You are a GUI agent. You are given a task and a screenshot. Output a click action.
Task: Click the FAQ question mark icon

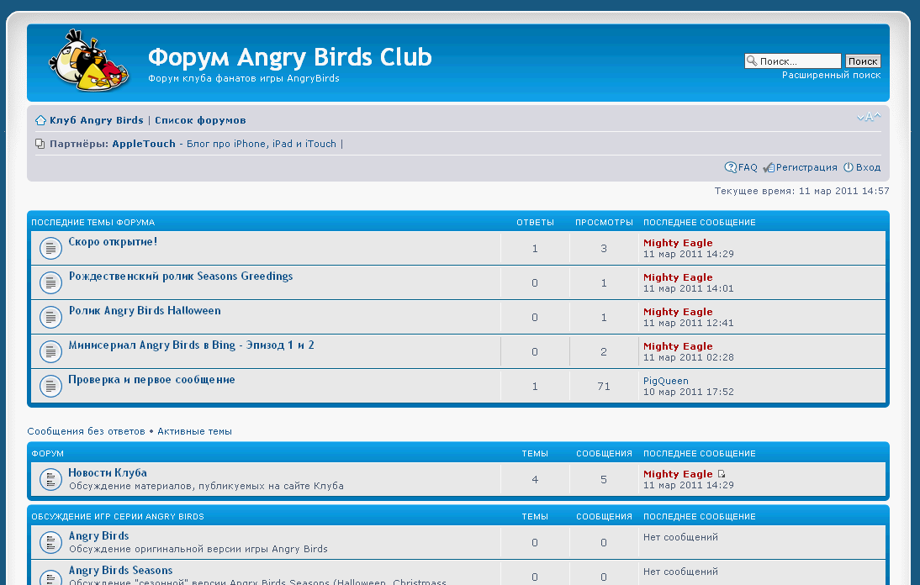(731, 167)
